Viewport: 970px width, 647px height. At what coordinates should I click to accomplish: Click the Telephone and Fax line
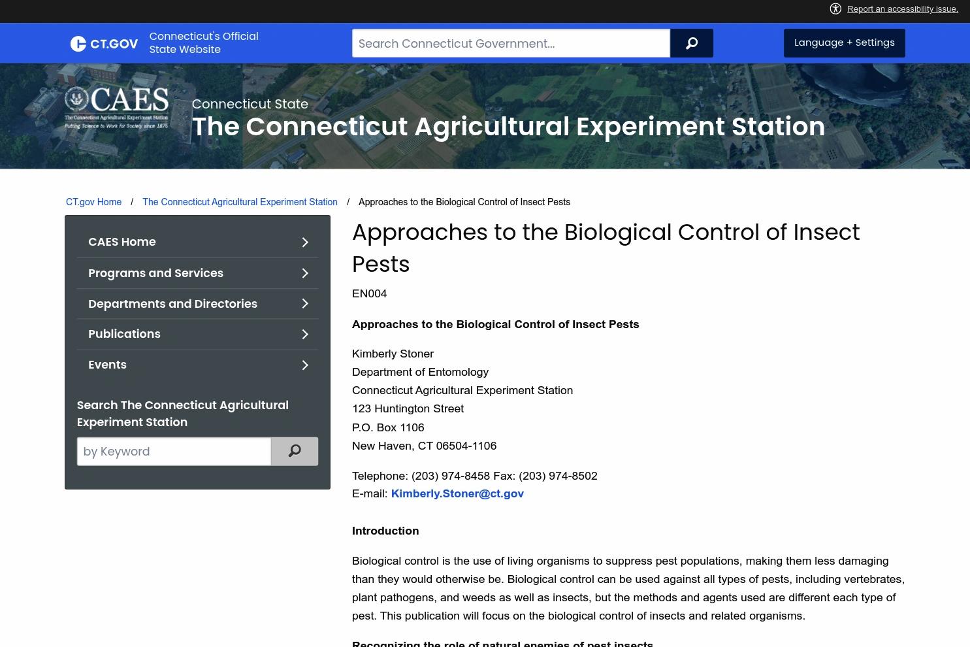click(475, 476)
